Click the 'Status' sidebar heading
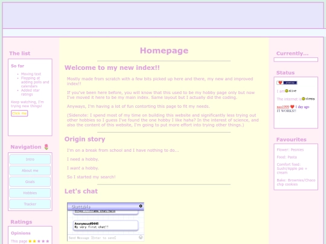The width and height of the screenshot is (326, 244). [286, 73]
